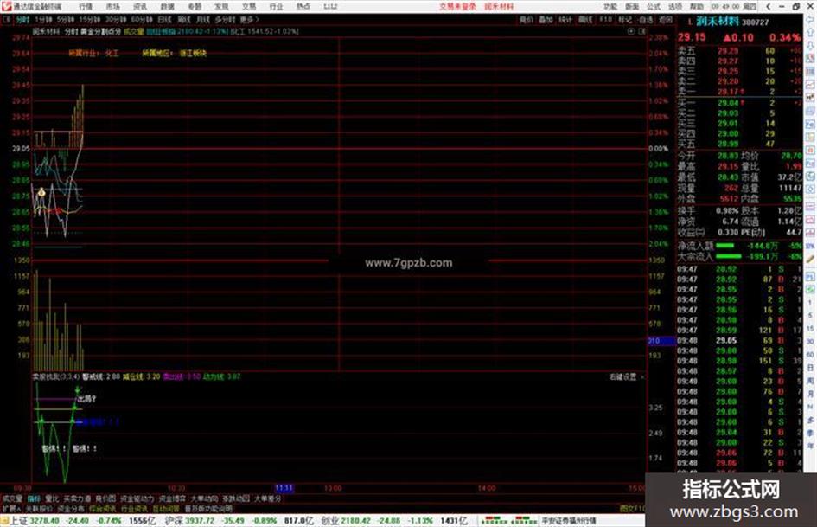
Task: Open the 公式 menu
Action: click(654, 6)
